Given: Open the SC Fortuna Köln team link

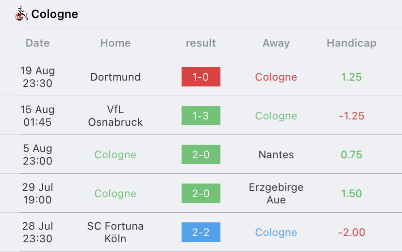Looking at the screenshot, I should click(x=116, y=232).
